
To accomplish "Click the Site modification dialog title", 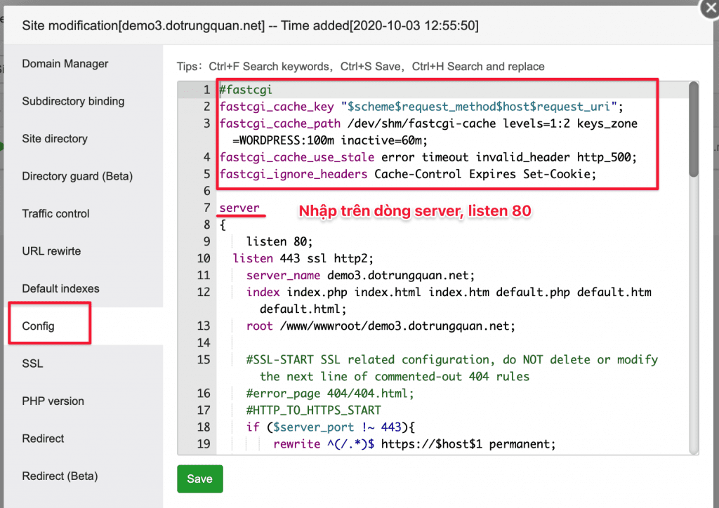I will click(250, 26).
